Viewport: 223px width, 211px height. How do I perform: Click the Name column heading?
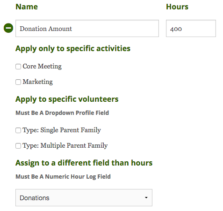pos(27,7)
